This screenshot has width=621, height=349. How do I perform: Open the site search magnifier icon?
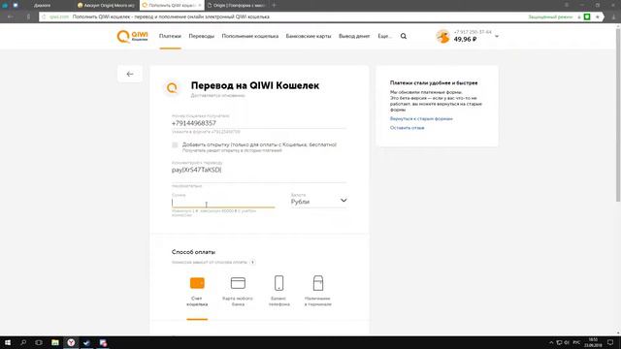coord(404,36)
